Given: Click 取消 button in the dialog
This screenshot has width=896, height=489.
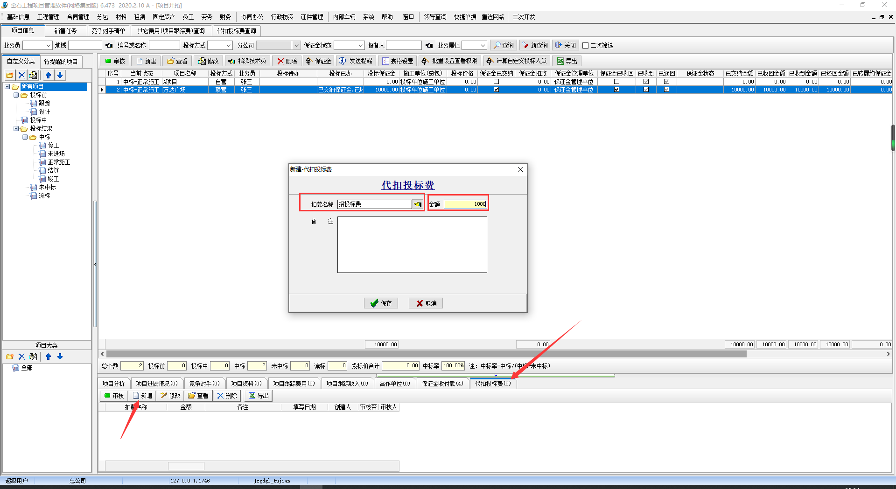Looking at the screenshot, I should click(426, 303).
